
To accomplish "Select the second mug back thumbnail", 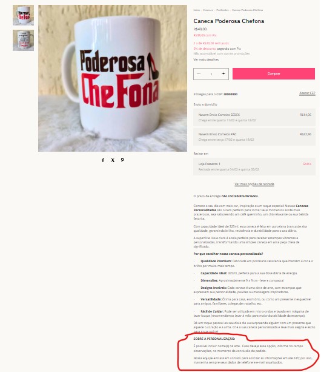I will tap(23, 40).
